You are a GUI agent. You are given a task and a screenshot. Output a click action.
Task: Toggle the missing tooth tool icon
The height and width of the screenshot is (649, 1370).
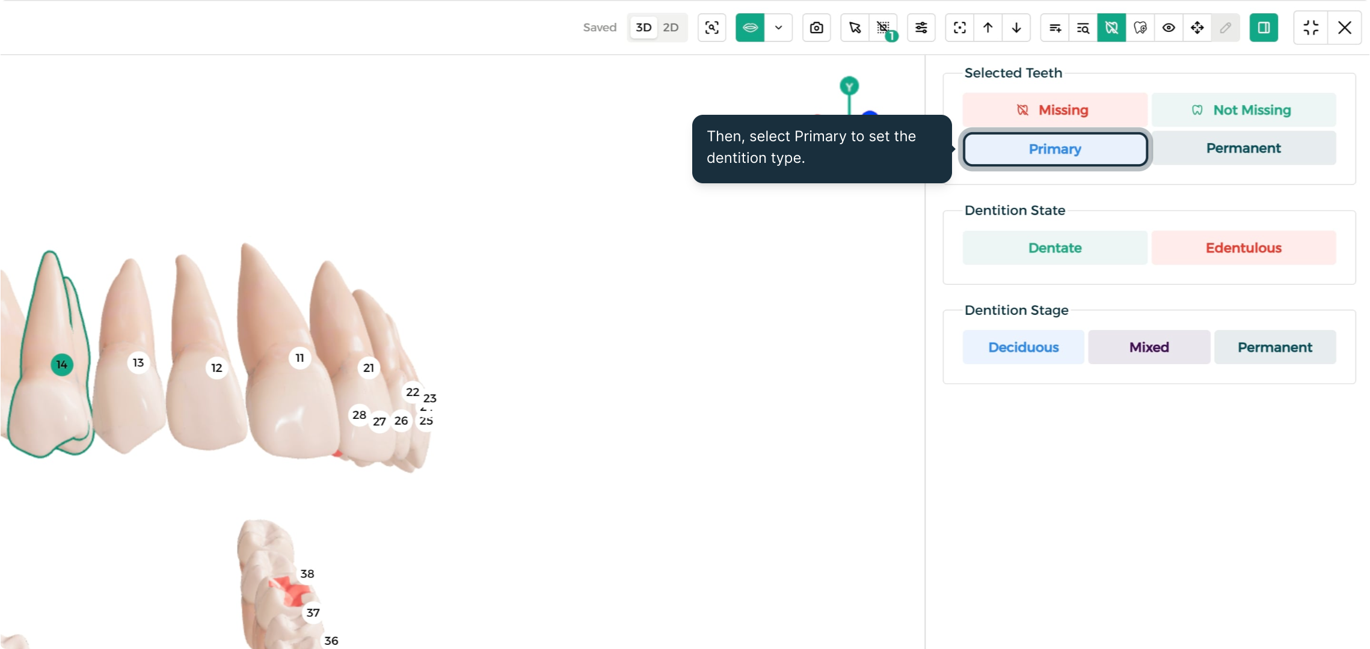pyautogui.click(x=1111, y=28)
